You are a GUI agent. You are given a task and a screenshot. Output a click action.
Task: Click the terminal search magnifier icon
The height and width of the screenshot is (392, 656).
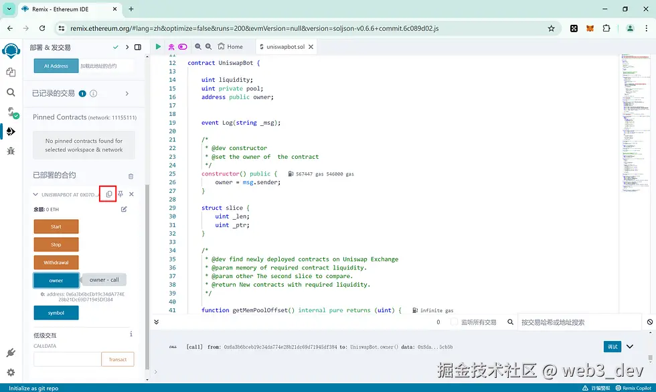[510, 322]
